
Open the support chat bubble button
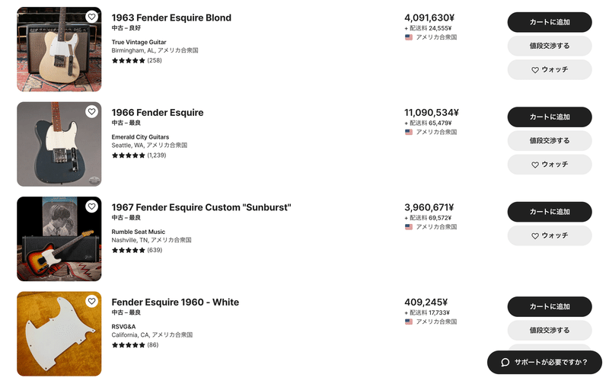544,363
